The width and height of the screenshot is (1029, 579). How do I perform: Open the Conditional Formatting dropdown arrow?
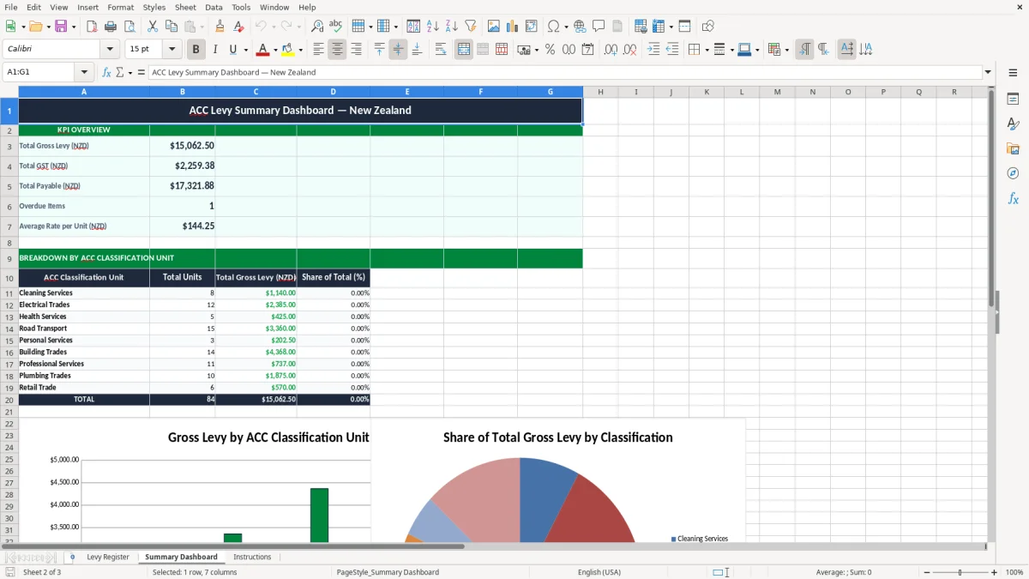(x=786, y=50)
